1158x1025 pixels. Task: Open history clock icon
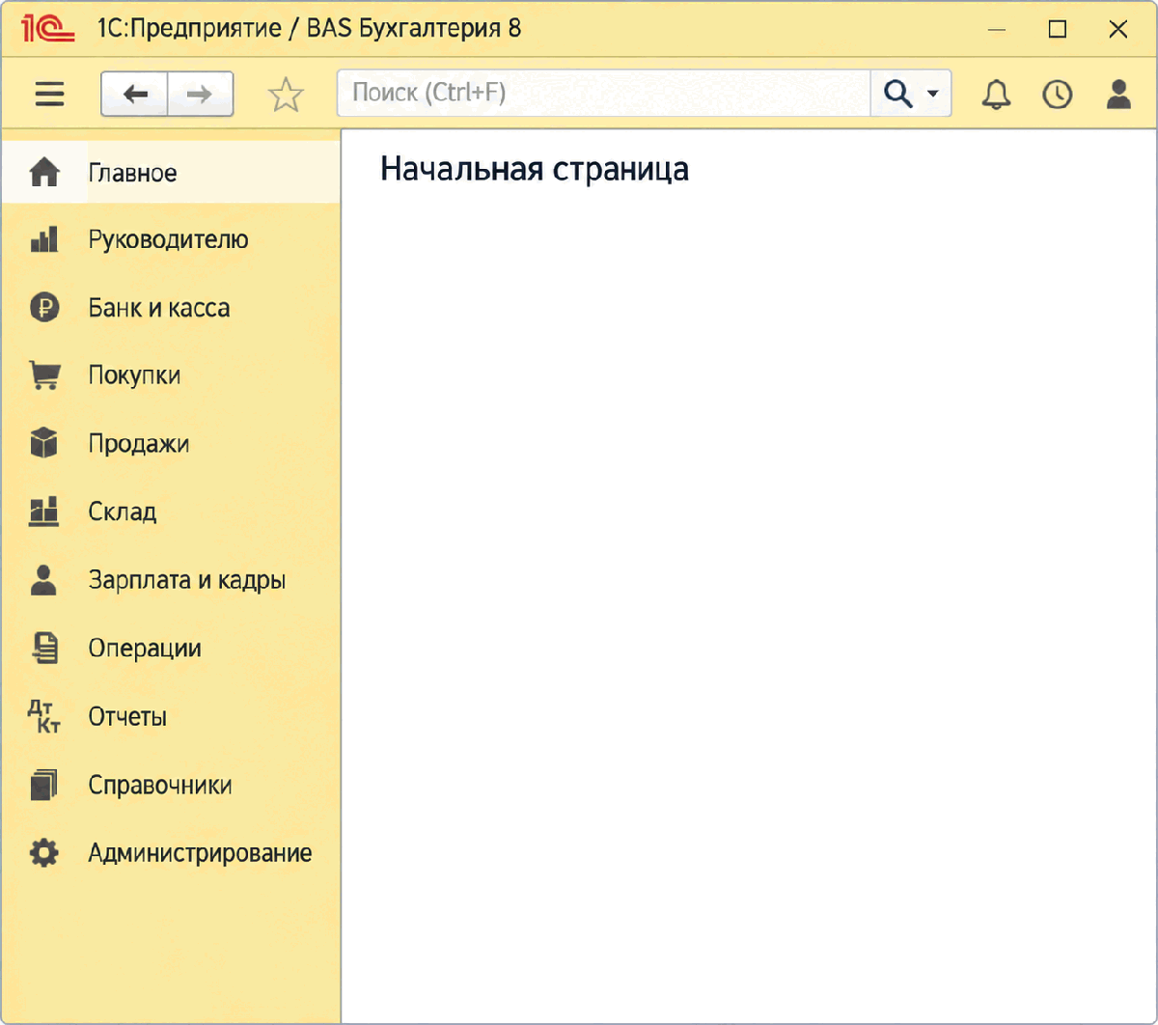point(1058,94)
